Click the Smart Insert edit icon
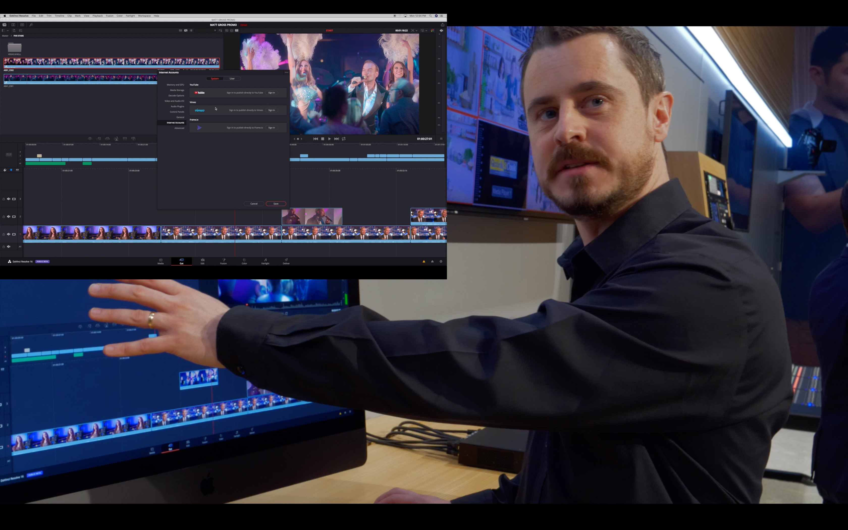 90,139
